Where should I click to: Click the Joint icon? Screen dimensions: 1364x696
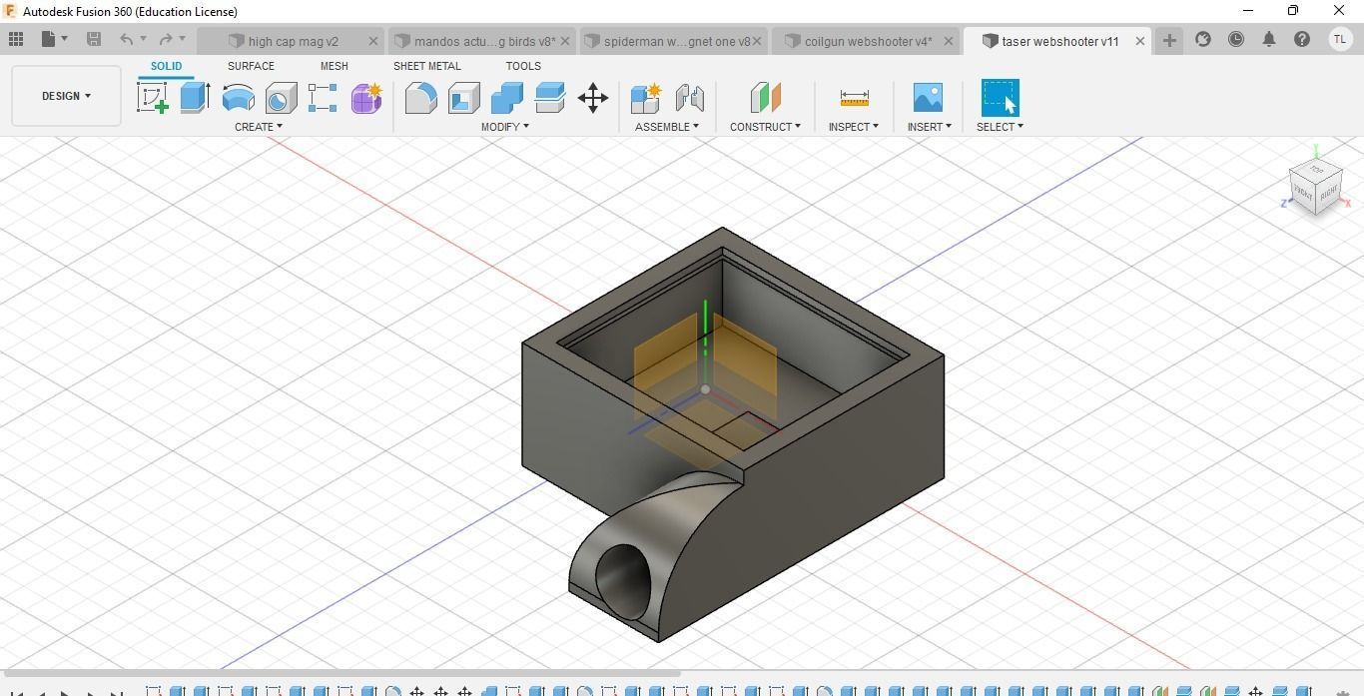(x=690, y=98)
